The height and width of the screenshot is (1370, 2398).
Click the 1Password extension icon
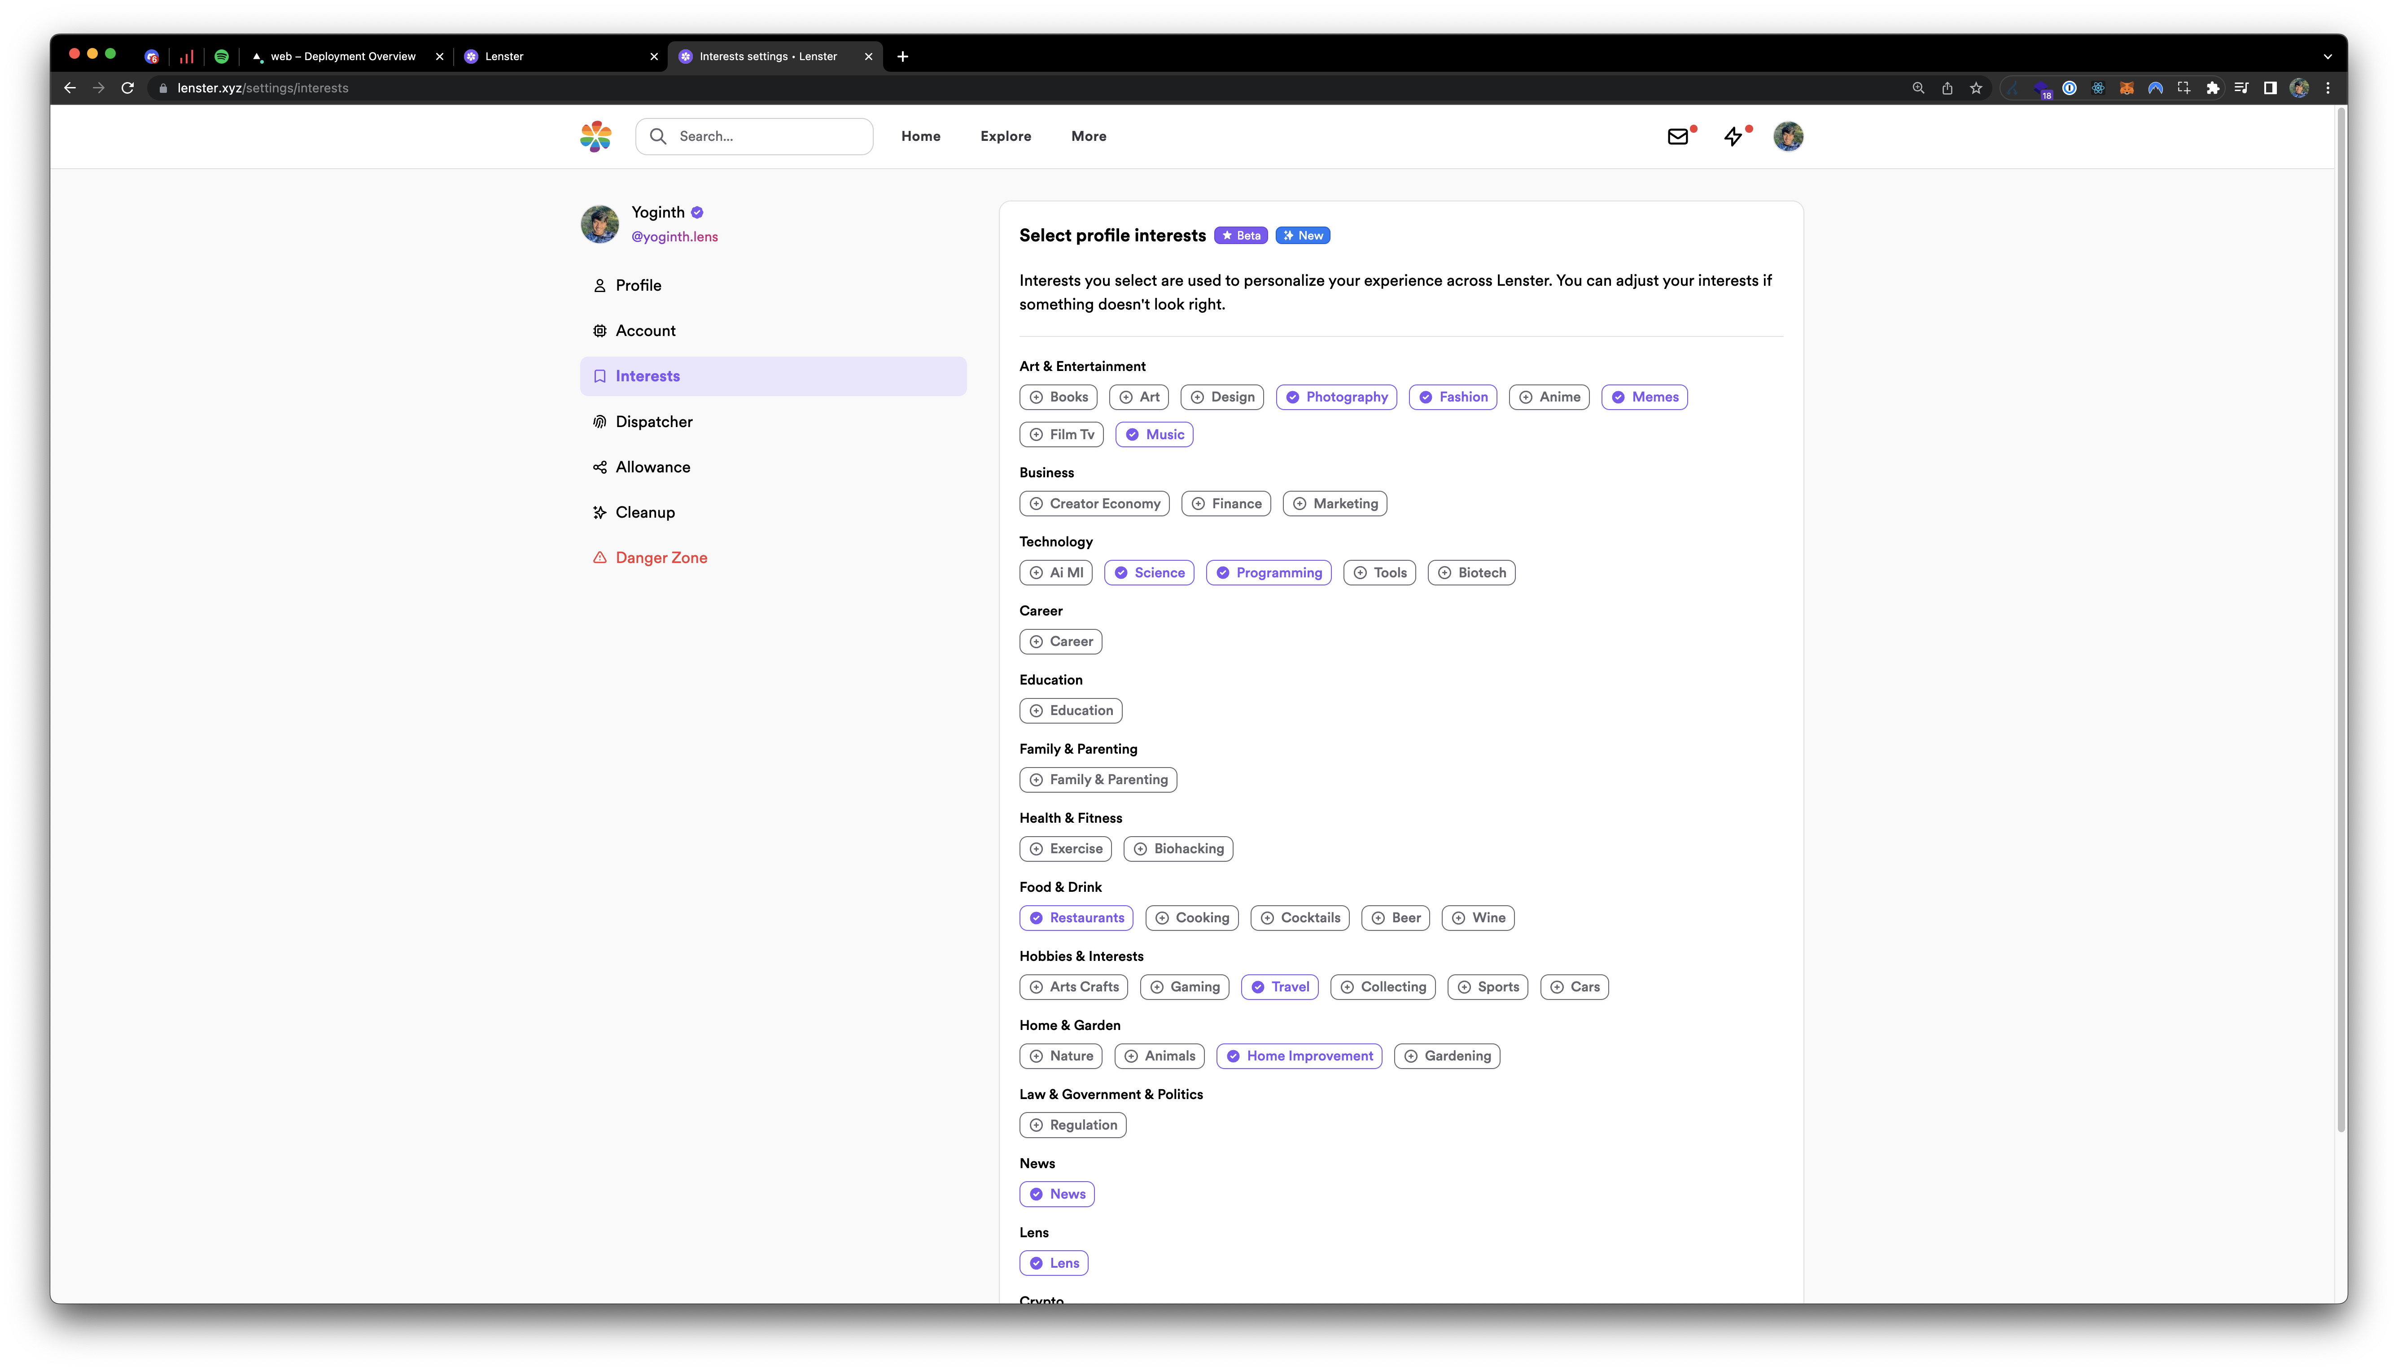(2070, 87)
